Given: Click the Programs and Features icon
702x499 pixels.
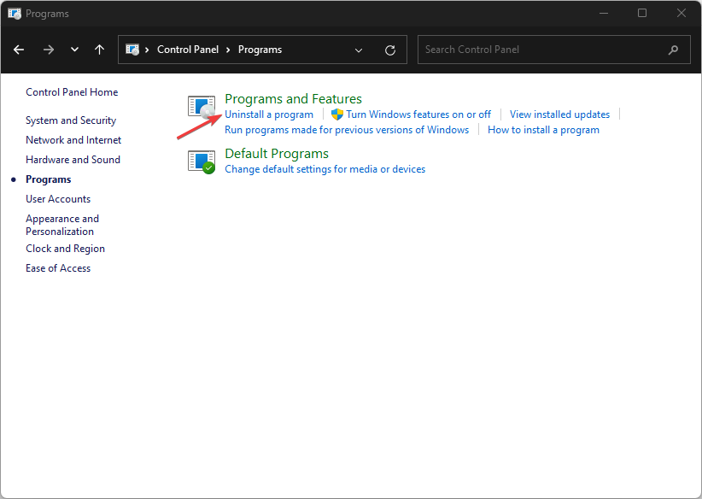Looking at the screenshot, I should tap(202, 107).
